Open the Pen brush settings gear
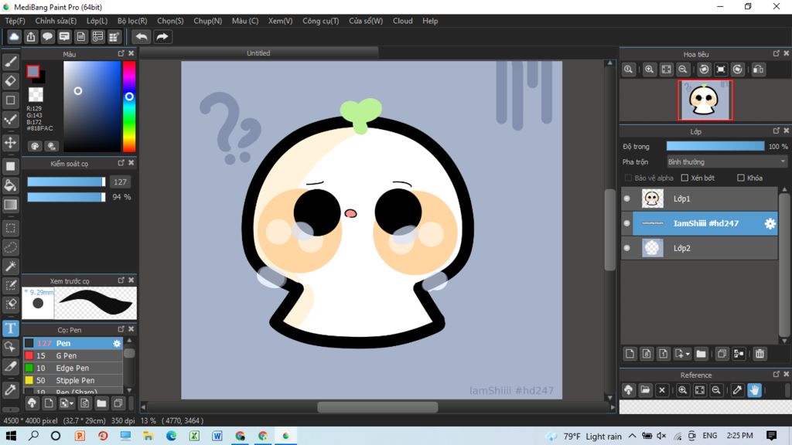This screenshot has width=792, height=445. click(117, 343)
